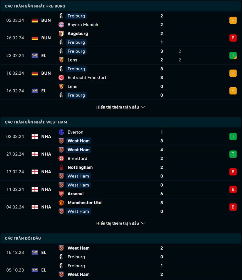This screenshot has width=242, height=280.
Task: Click the German flag beside 26.02.24
Action: point(35,38)
